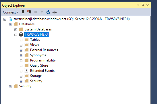Select the trwsrvsinerji.database.windows.net server label
This screenshot has width=157, height=104.
pyautogui.click(x=72, y=19)
